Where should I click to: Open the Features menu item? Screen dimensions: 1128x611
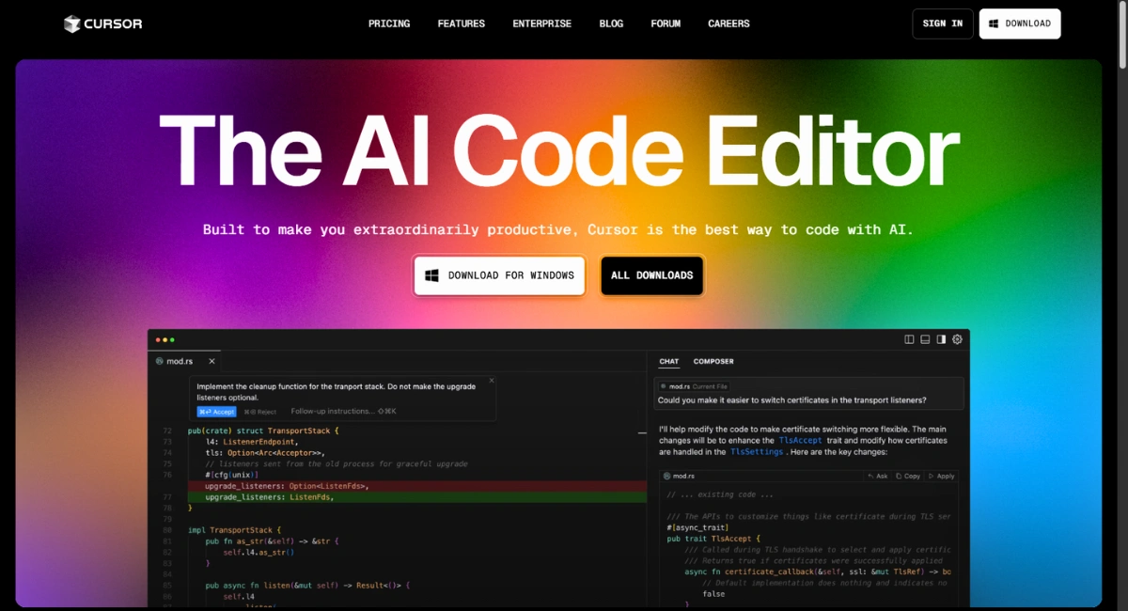(462, 23)
